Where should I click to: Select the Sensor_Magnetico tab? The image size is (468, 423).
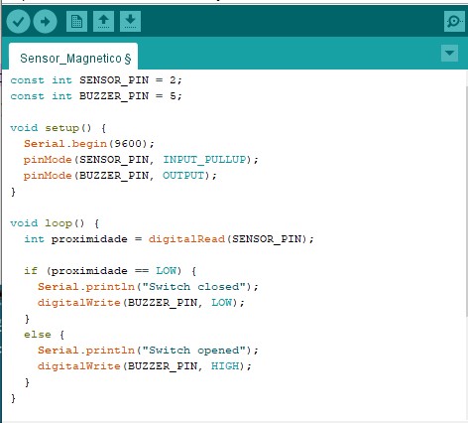pos(73,57)
